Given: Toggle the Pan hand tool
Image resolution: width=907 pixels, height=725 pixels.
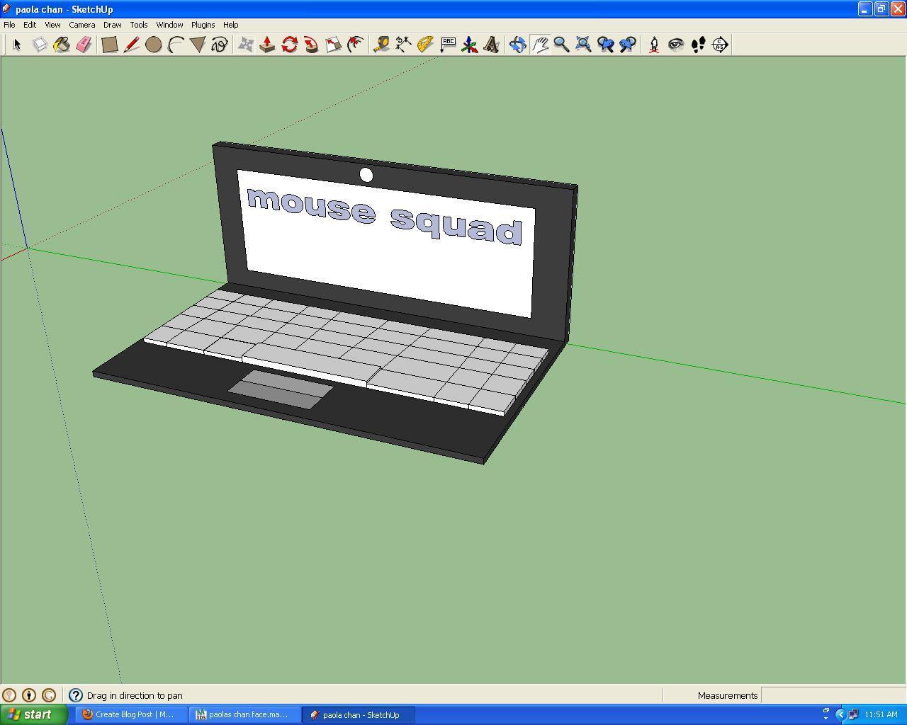Looking at the screenshot, I should 540,45.
